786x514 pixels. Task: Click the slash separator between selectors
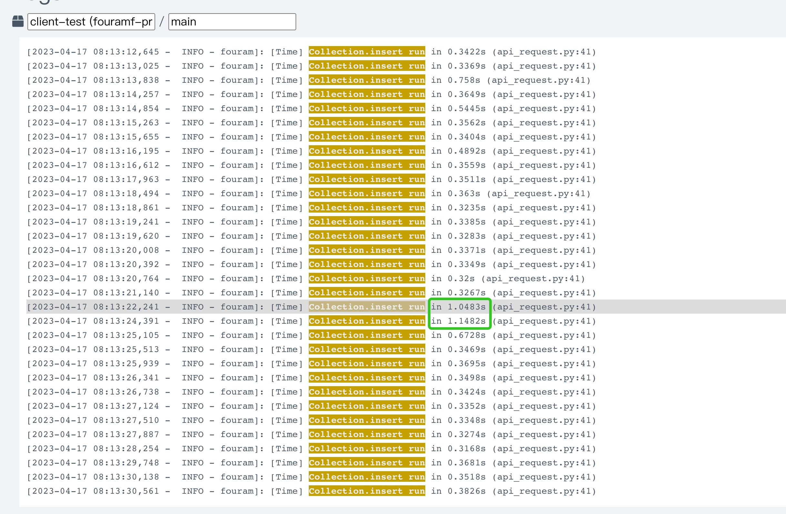pyautogui.click(x=162, y=22)
